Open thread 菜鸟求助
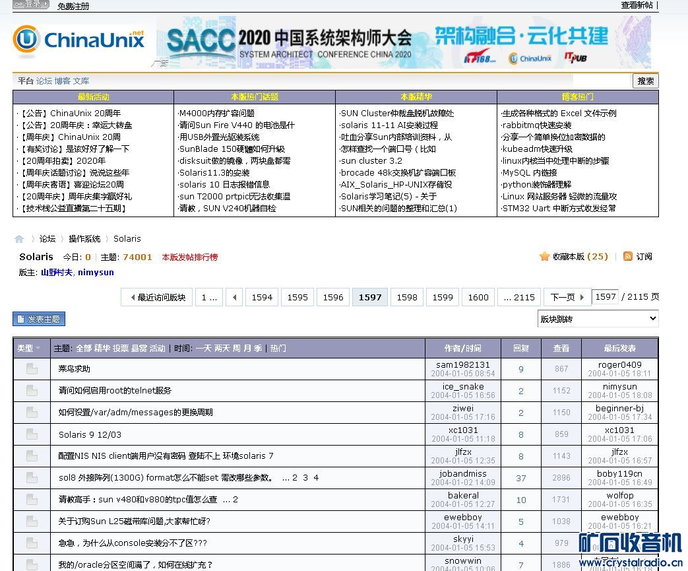The image size is (688, 571). [74, 369]
